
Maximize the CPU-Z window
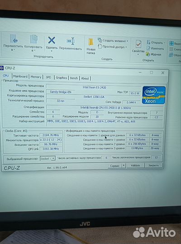click(152, 72)
